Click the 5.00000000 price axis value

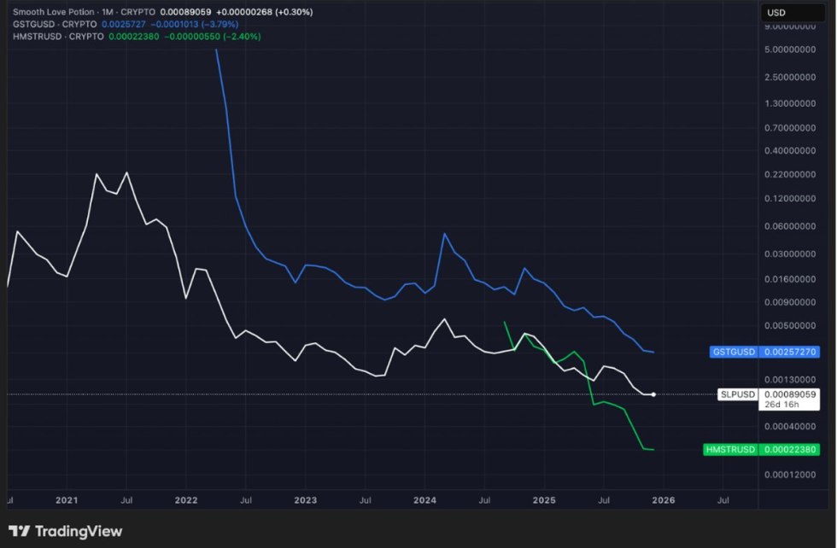pos(790,50)
